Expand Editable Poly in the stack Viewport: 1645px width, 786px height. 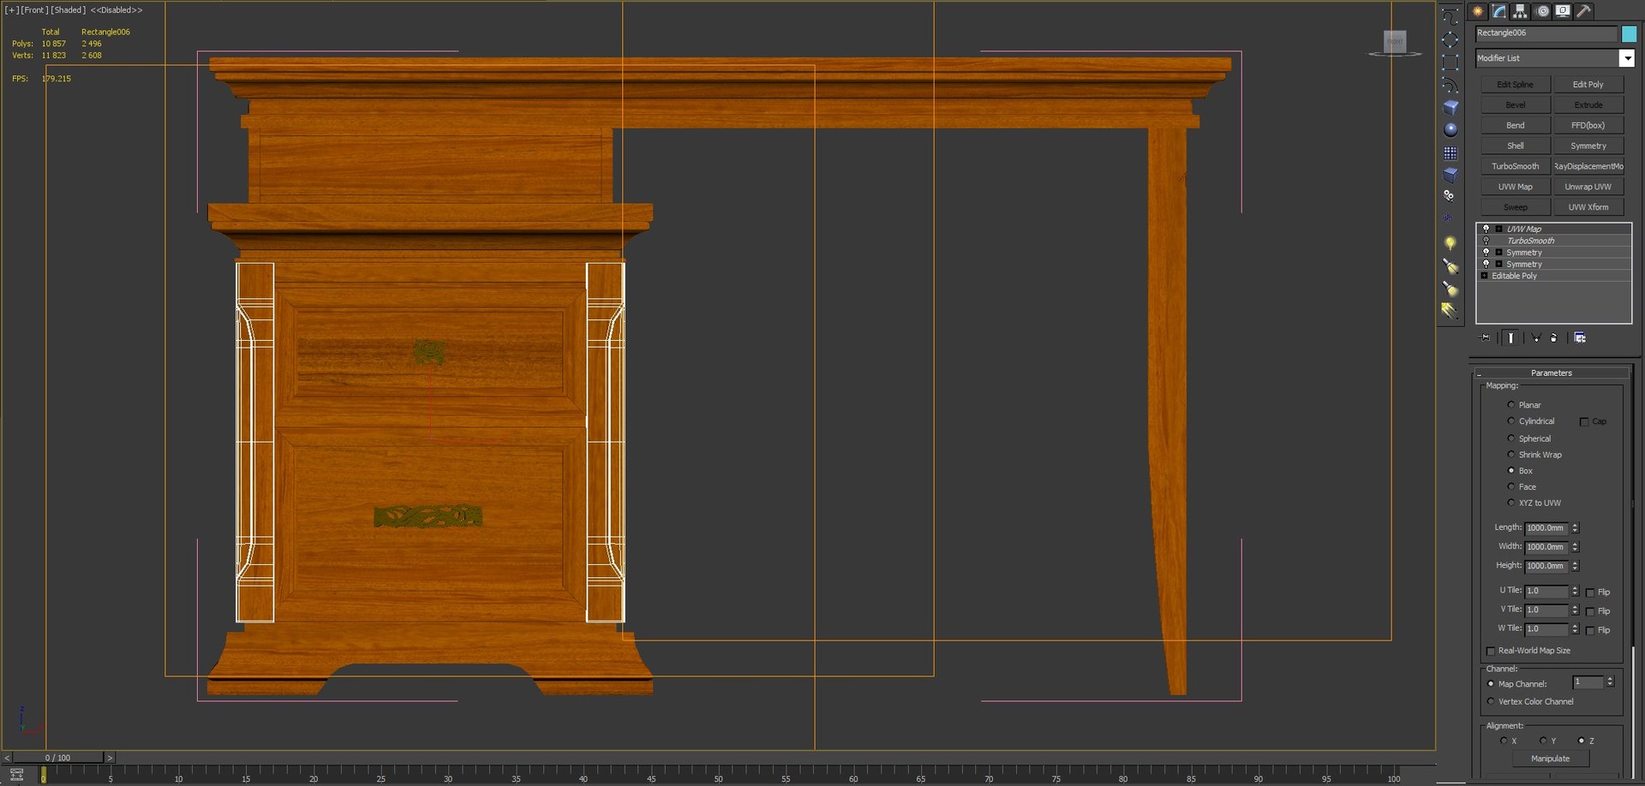click(x=1484, y=276)
